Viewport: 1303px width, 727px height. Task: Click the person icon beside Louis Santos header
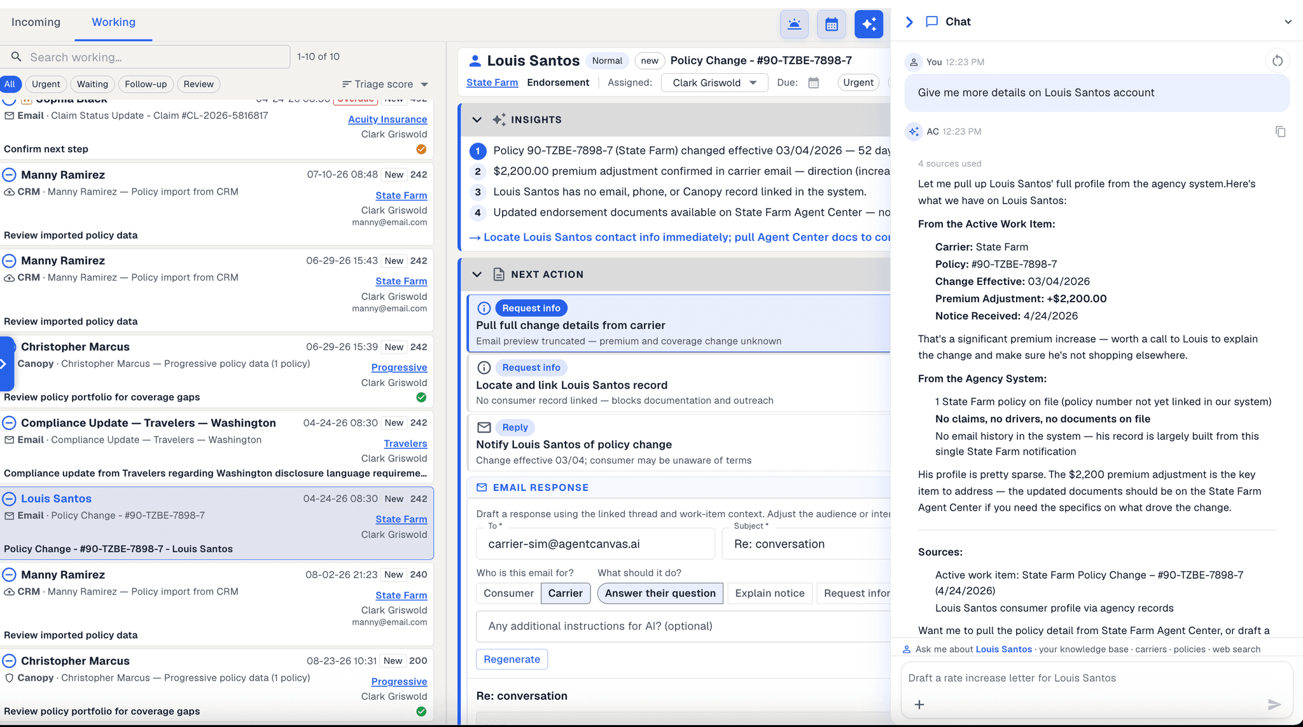pyautogui.click(x=475, y=61)
